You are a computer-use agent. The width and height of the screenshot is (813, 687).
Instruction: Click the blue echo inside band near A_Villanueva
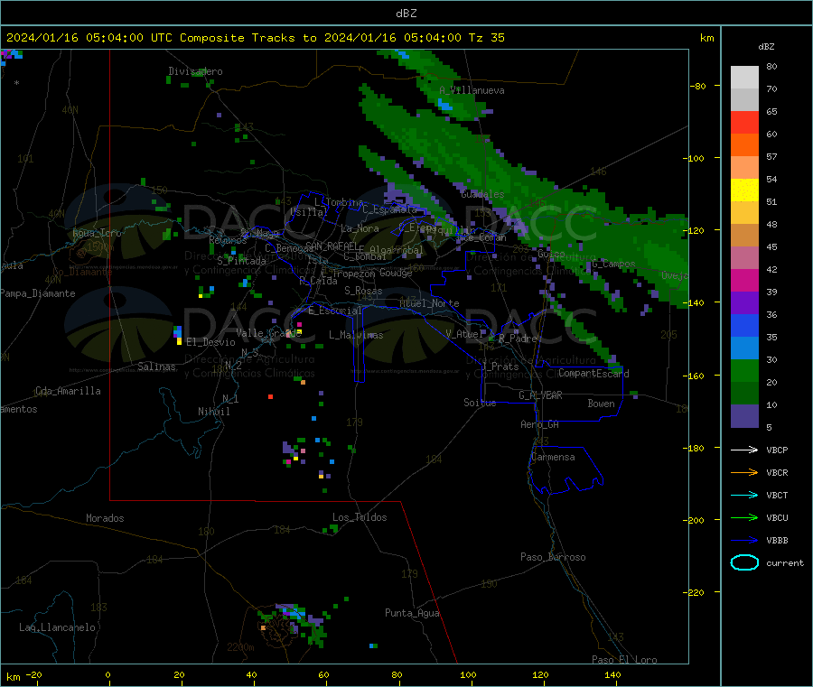(x=444, y=106)
